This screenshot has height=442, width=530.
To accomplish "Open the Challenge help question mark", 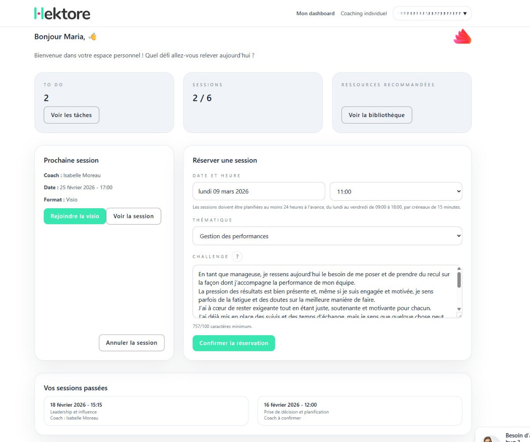I will (x=237, y=256).
